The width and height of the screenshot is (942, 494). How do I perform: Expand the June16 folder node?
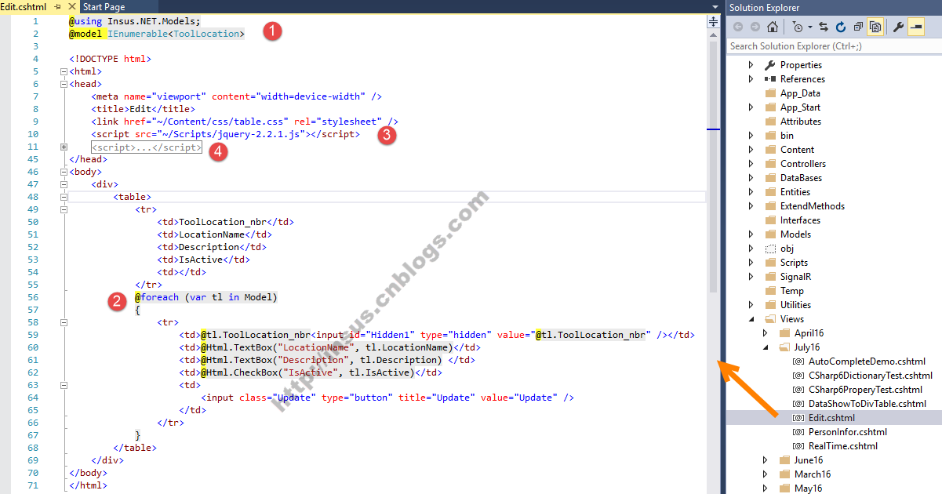(x=766, y=460)
